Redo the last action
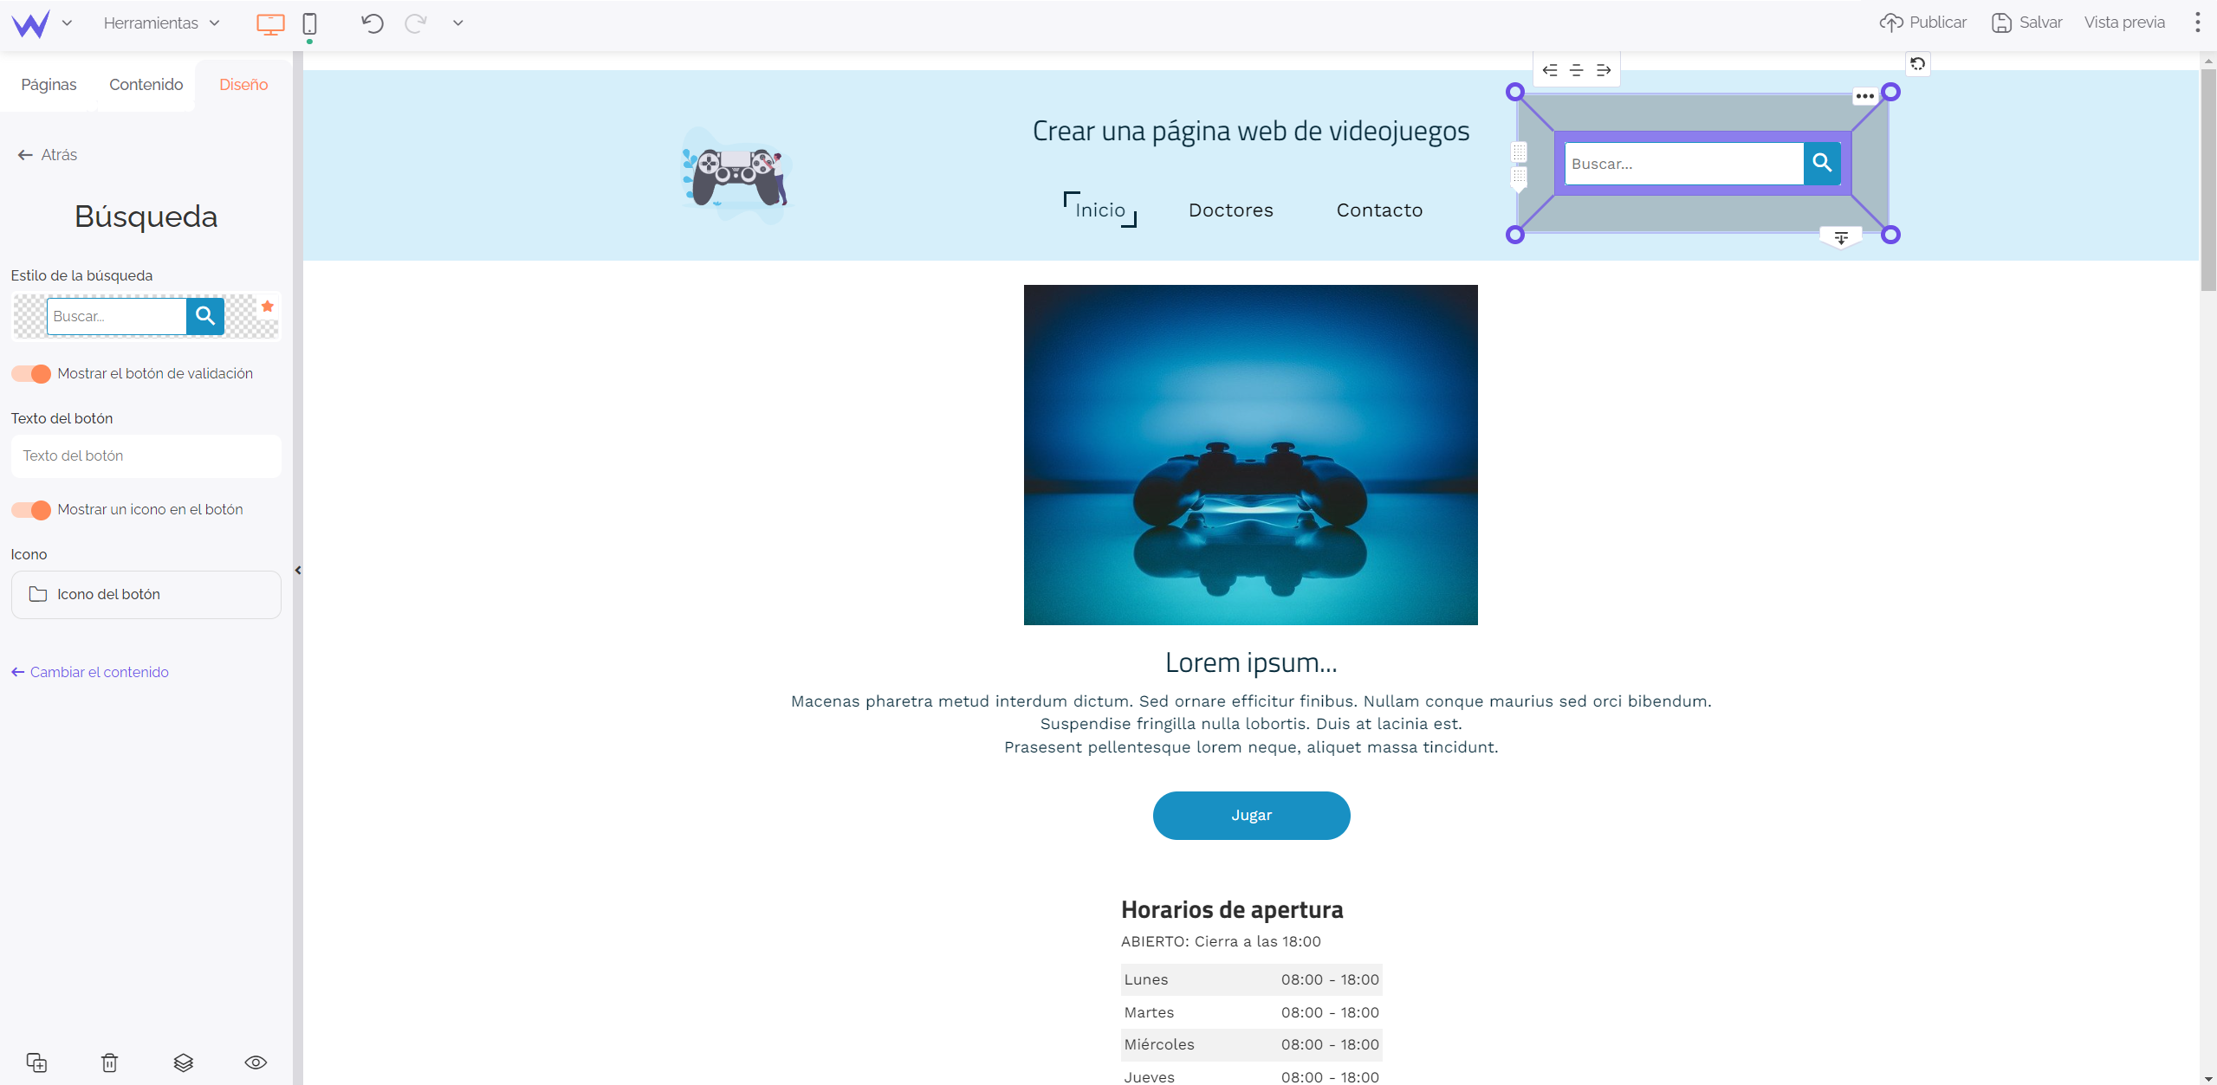The height and width of the screenshot is (1085, 2217). (416, 23)
